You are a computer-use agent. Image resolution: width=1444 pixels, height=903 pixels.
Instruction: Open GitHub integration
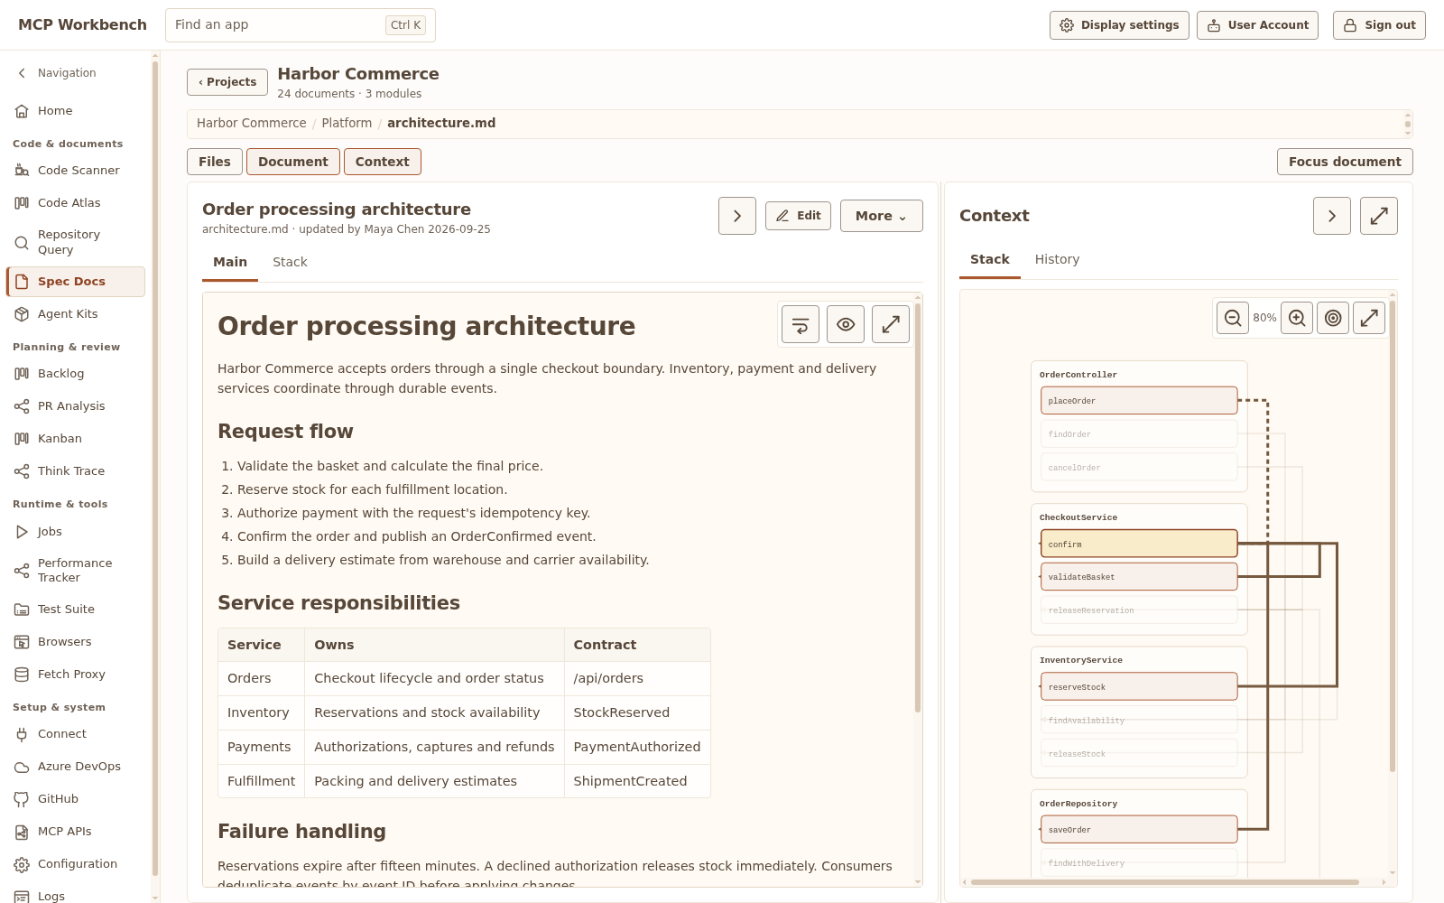pyautogui.click(x=76, y=798)
